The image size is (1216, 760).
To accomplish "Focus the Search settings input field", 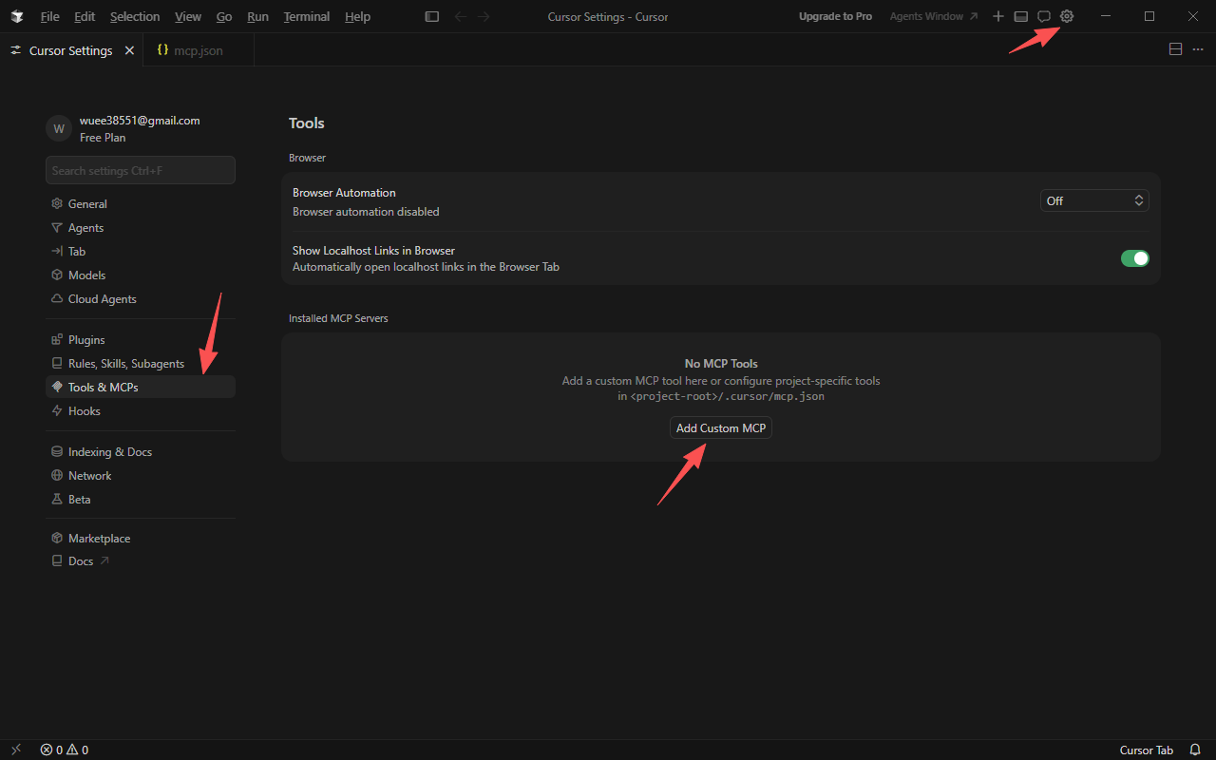I will point(141,170).
